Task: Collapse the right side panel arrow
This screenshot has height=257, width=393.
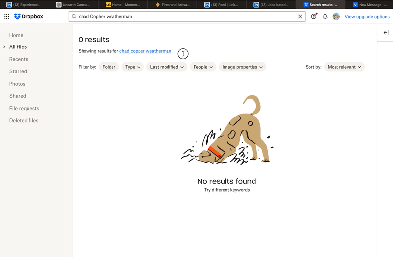Action: 386,33
